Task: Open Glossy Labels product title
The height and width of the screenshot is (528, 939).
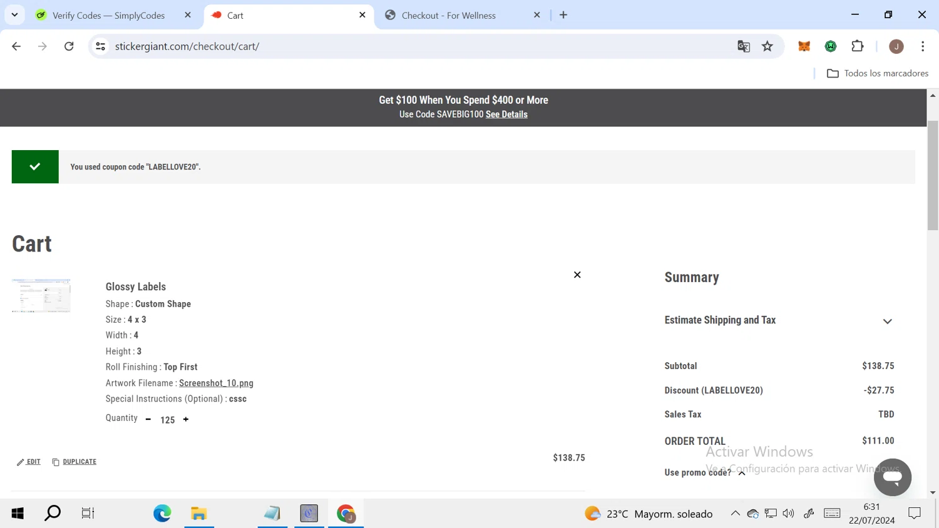Action: pyautogui.click(x=136, y=287)
